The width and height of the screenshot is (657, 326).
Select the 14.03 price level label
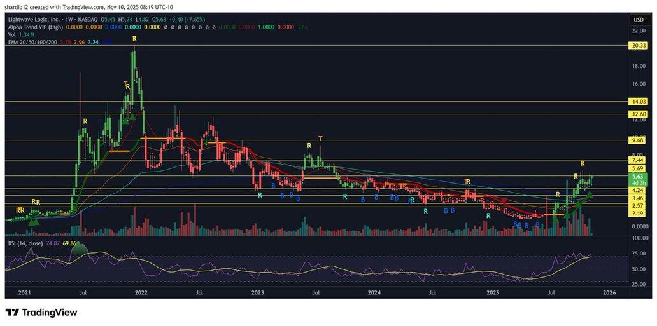pyautogui.click(x=639, y=102)
